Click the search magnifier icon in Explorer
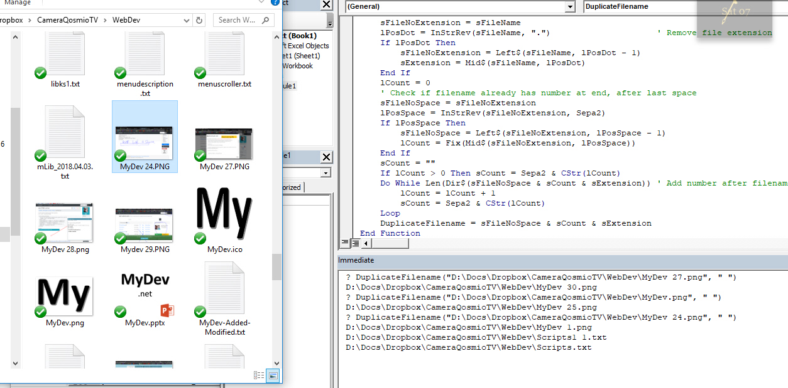 tap(265, 20)
